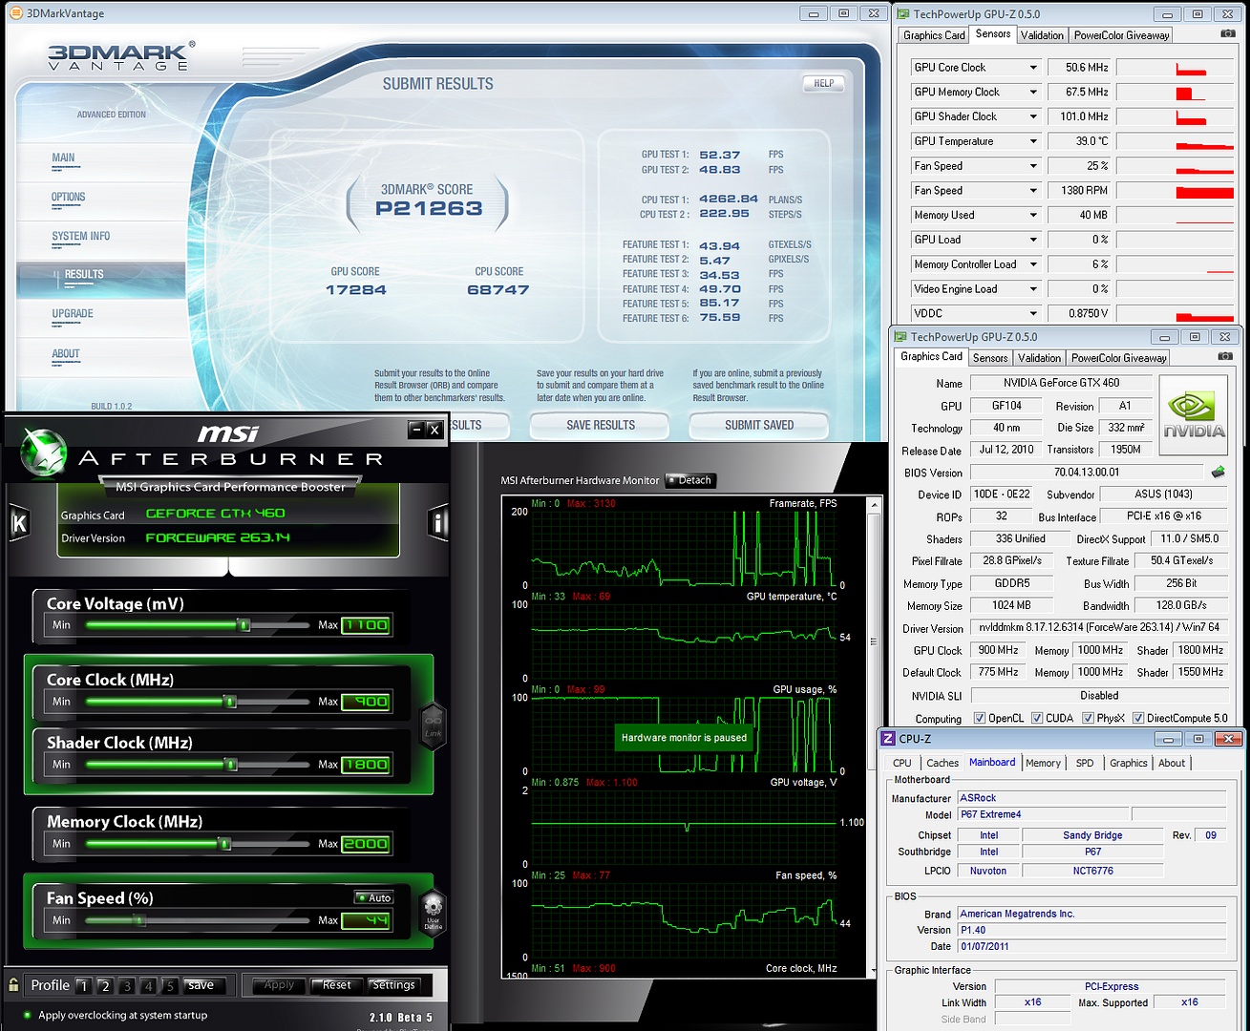Click the Core Voltage slider handle
1250x1031 pixels.
244,624
